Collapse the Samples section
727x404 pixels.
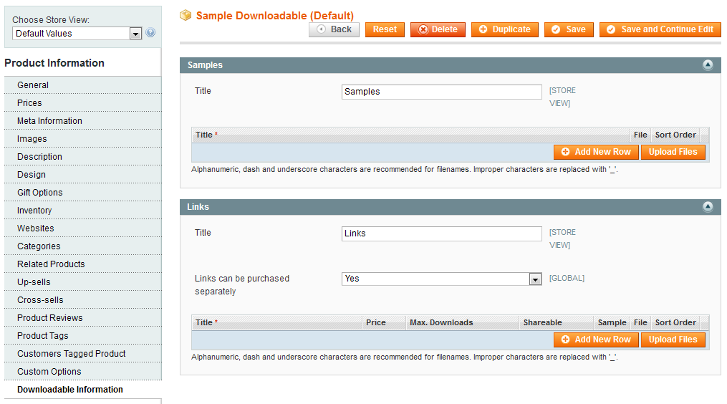coord(708,65)
